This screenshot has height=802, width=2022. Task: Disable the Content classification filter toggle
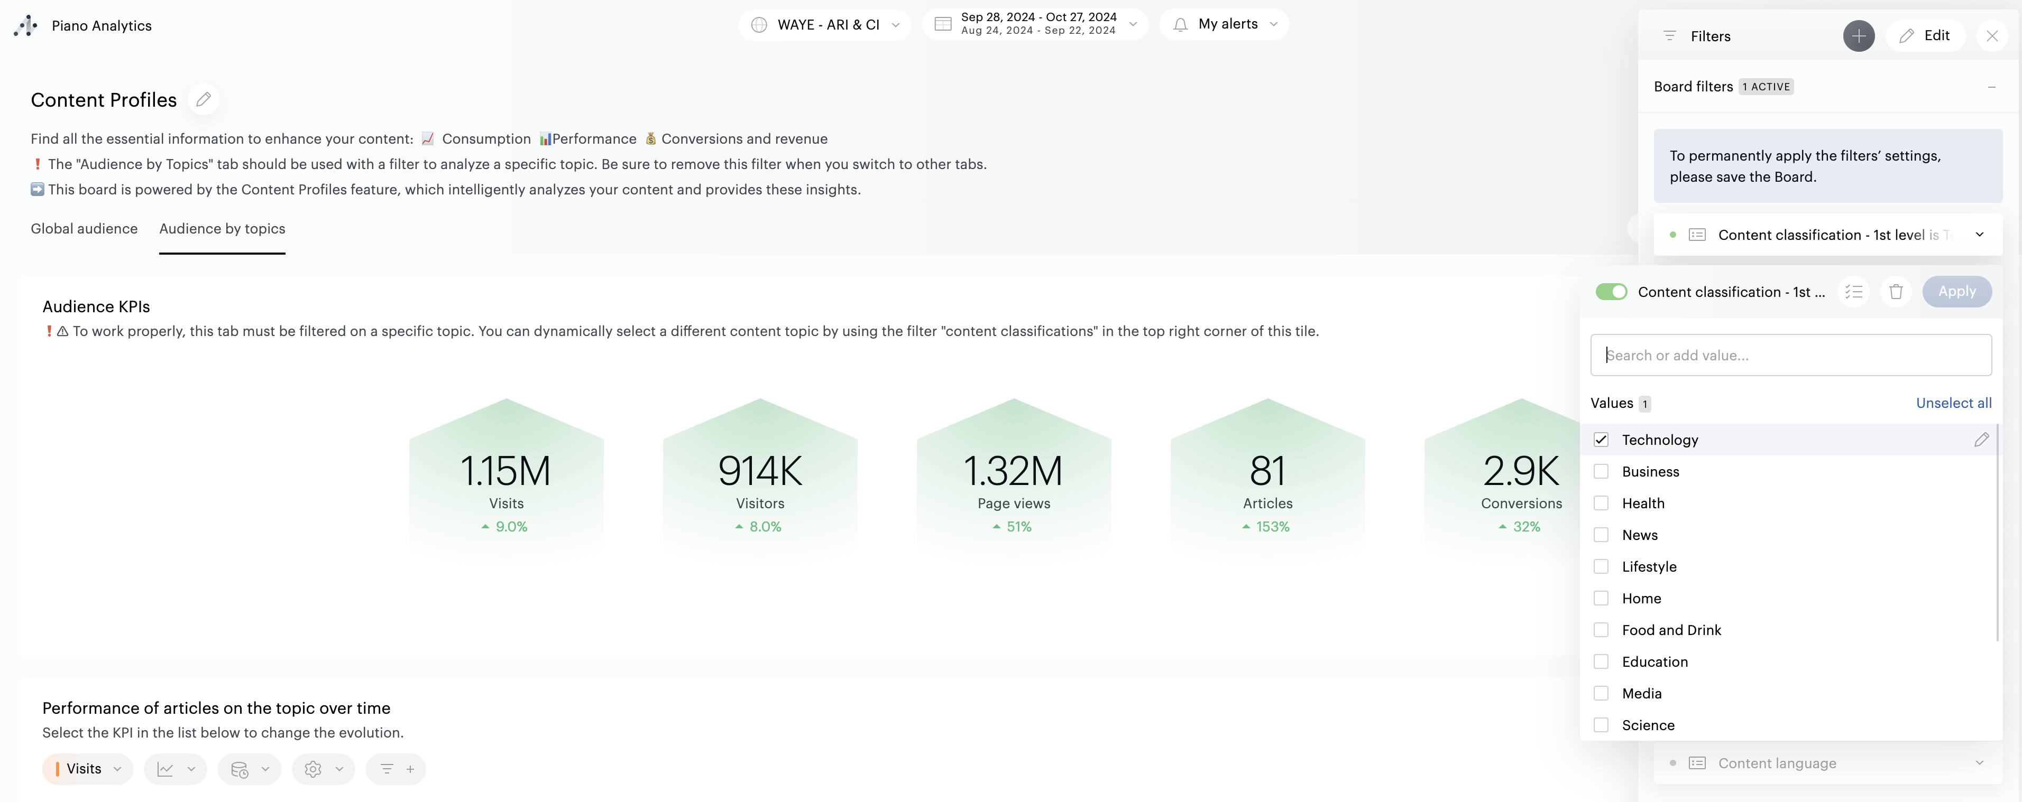pyautogui.click(x=1611, y=292)
